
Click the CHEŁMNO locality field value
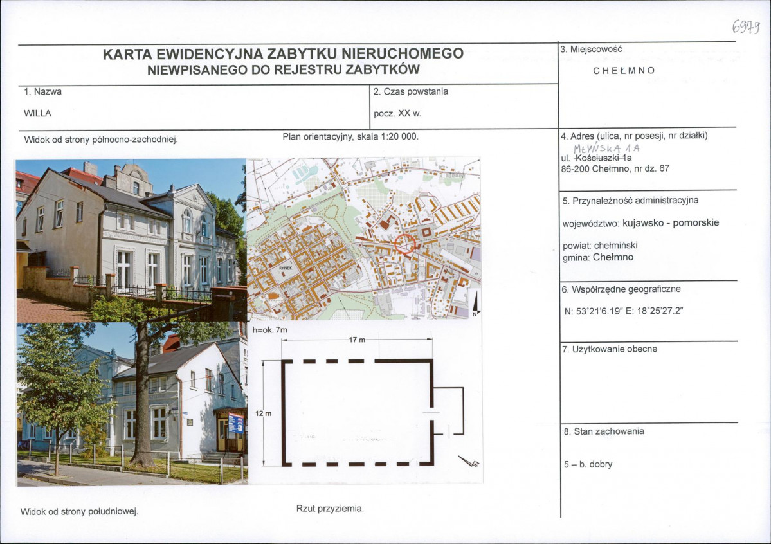(x=624, y=70)
